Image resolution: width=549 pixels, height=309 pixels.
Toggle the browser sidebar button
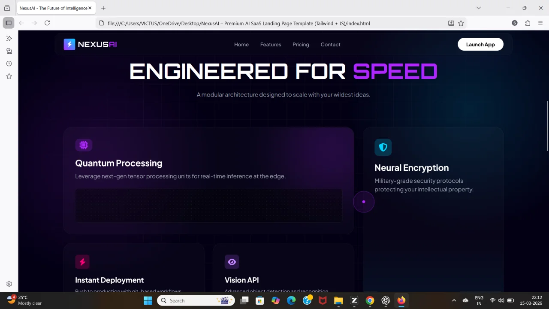(x=9, y=23)
